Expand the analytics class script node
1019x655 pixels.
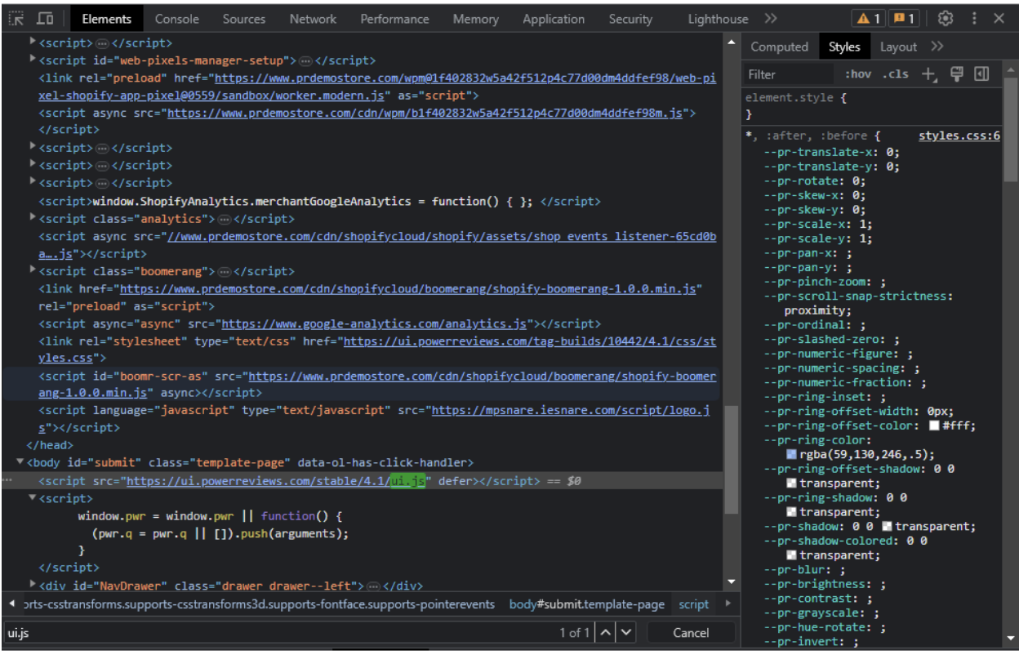point(33,218)
